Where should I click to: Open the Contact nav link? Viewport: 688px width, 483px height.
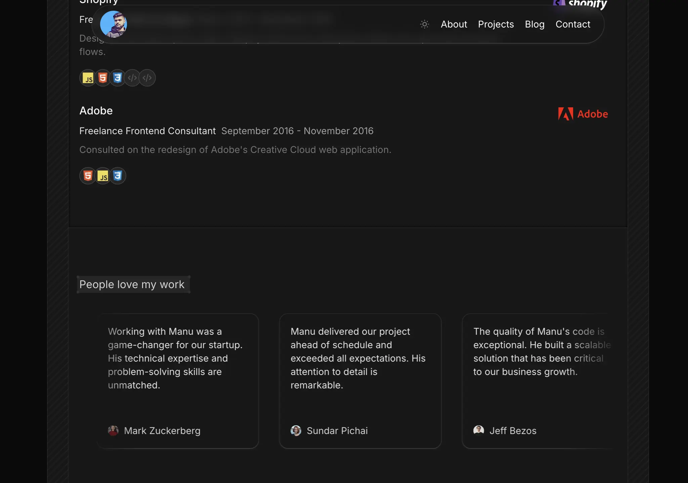(x=573, y=24)
